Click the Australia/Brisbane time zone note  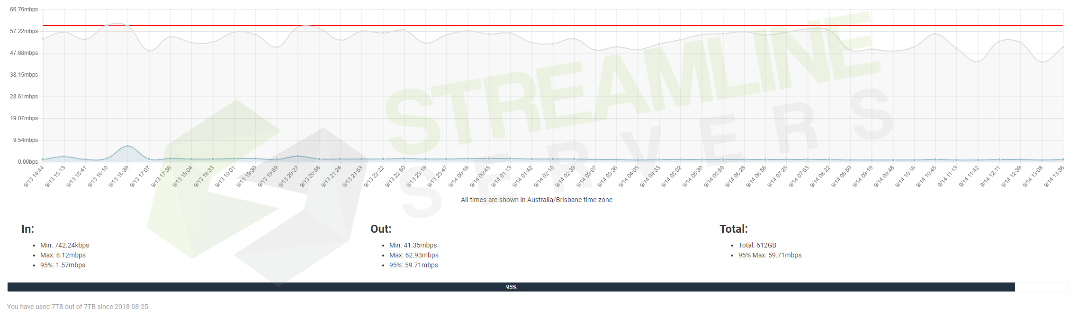[x=537, y=200]
